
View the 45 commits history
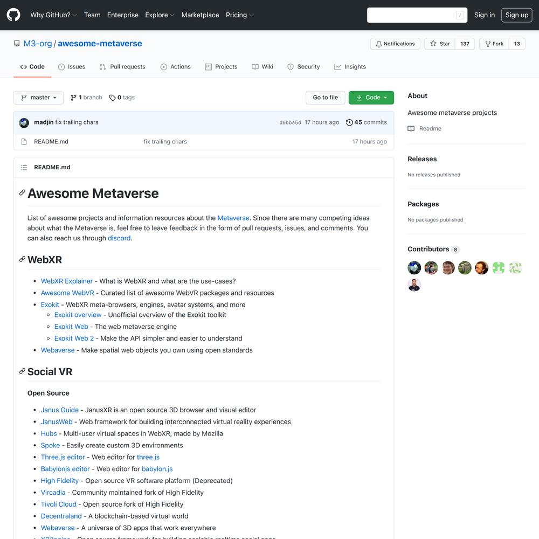(367, 122)
